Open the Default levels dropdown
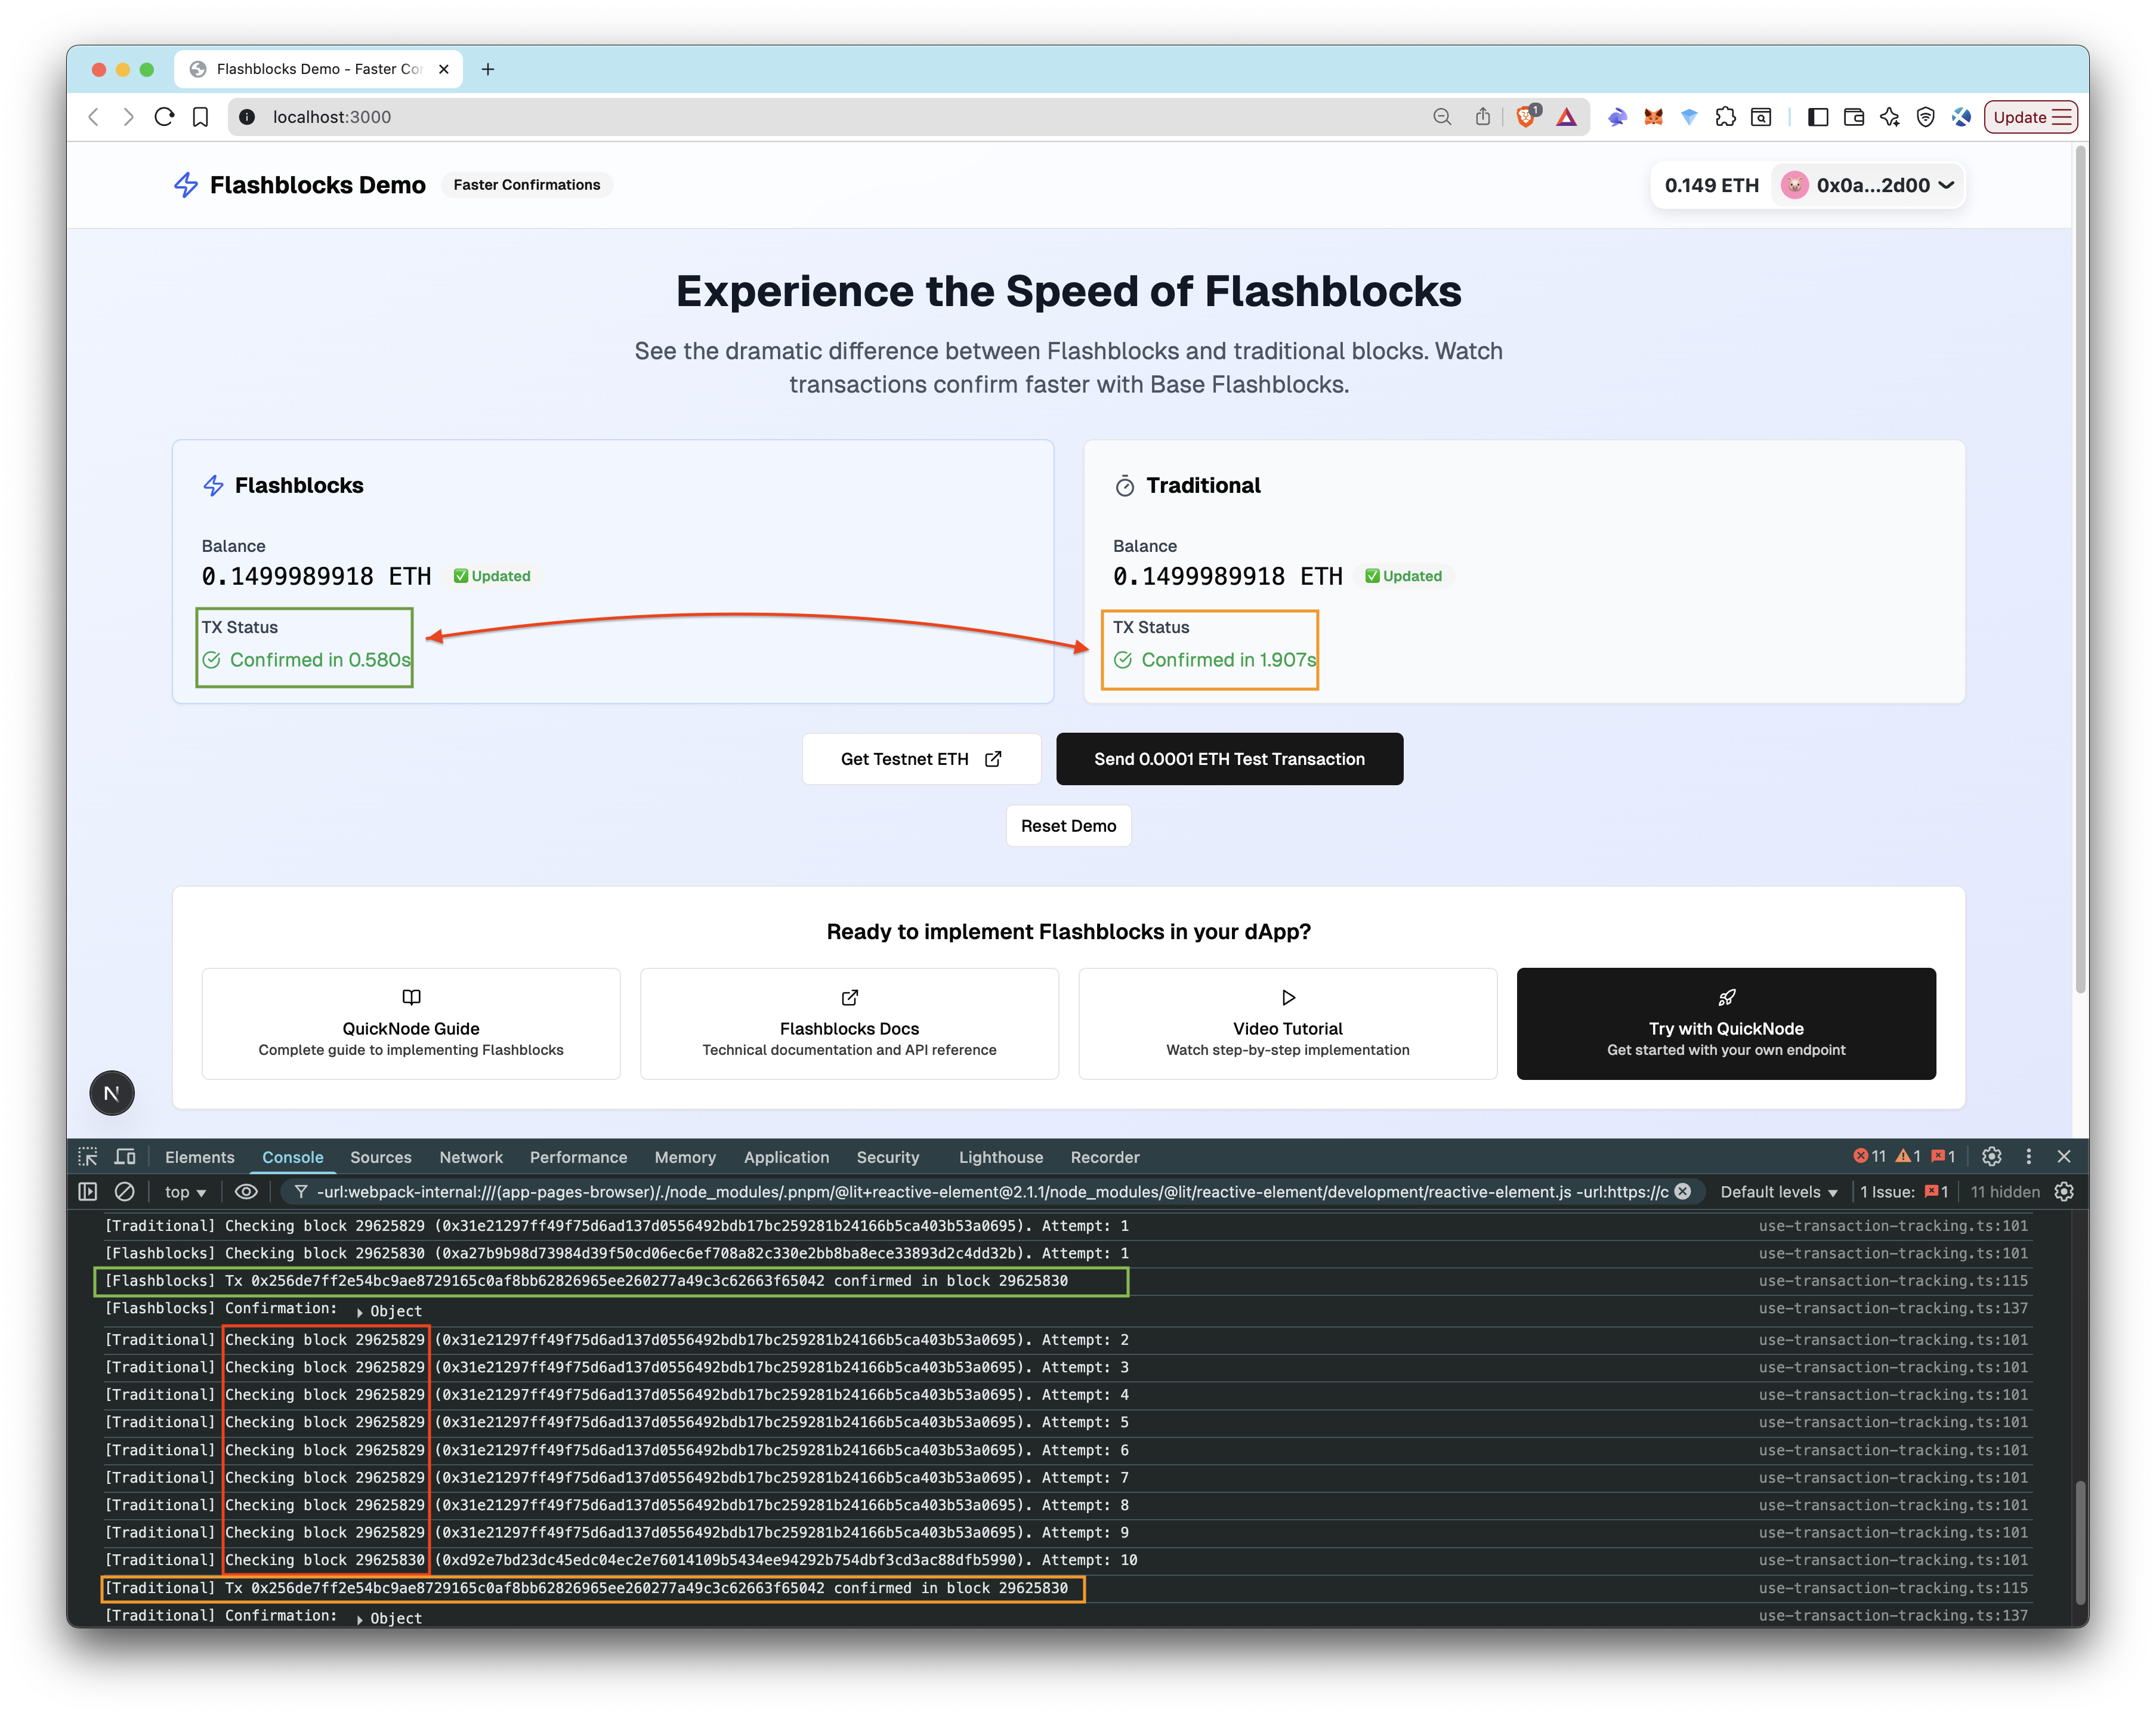2156x1716 pixels. point(1778,1192)
